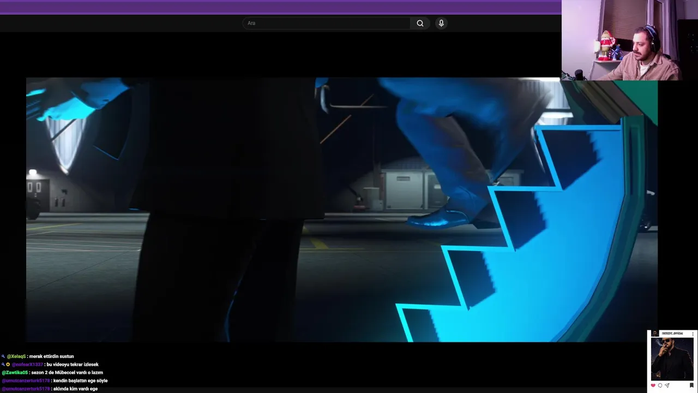698x393 pixels.
Task: Click the comment bubble icon on Instagram card
Action: tap(660, 385)
